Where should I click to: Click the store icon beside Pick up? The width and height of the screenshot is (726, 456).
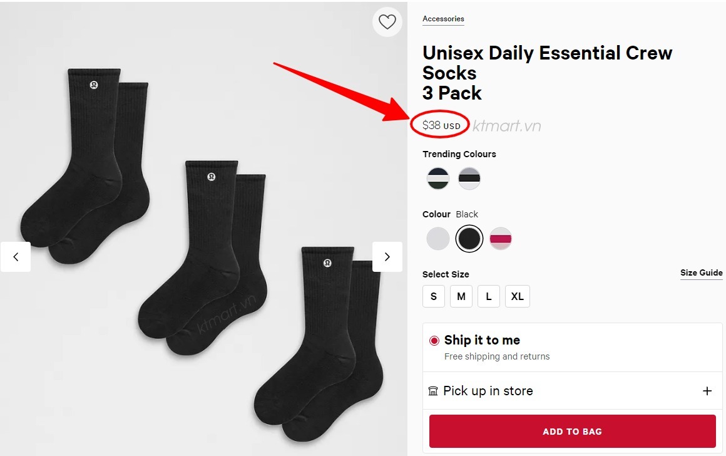(433, 391)
